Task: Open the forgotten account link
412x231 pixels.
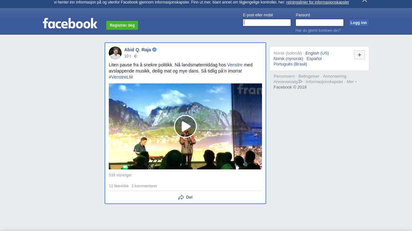Action: point(318,30)
